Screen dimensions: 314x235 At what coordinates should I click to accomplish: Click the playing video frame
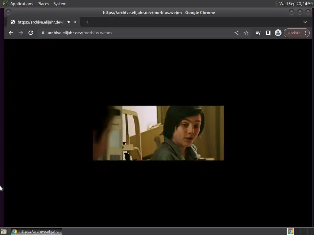coord(158,133)
